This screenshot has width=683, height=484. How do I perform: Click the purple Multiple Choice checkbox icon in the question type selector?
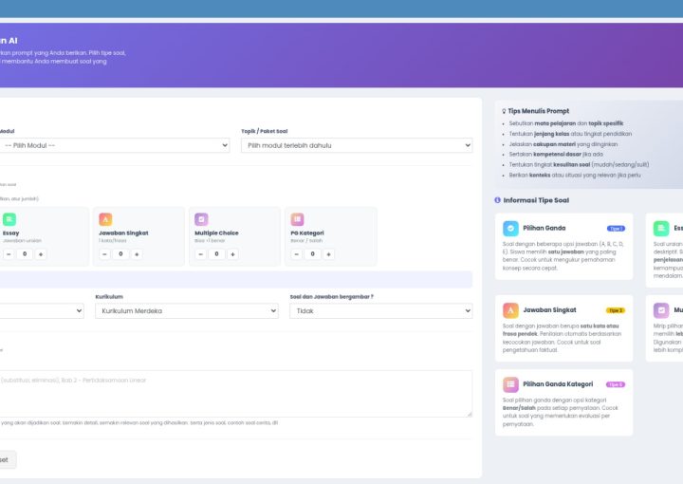click(201, 219)
